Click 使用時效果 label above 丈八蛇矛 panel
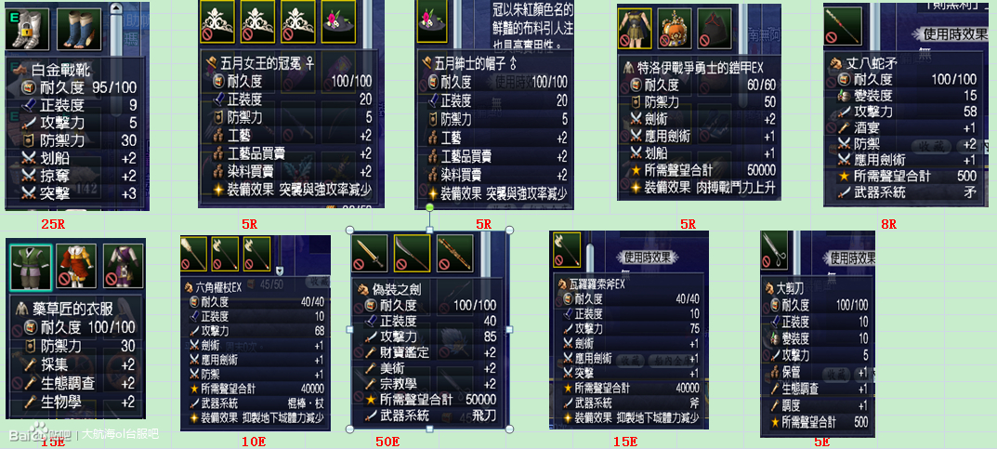997x449 pixels. pos(951,33)
